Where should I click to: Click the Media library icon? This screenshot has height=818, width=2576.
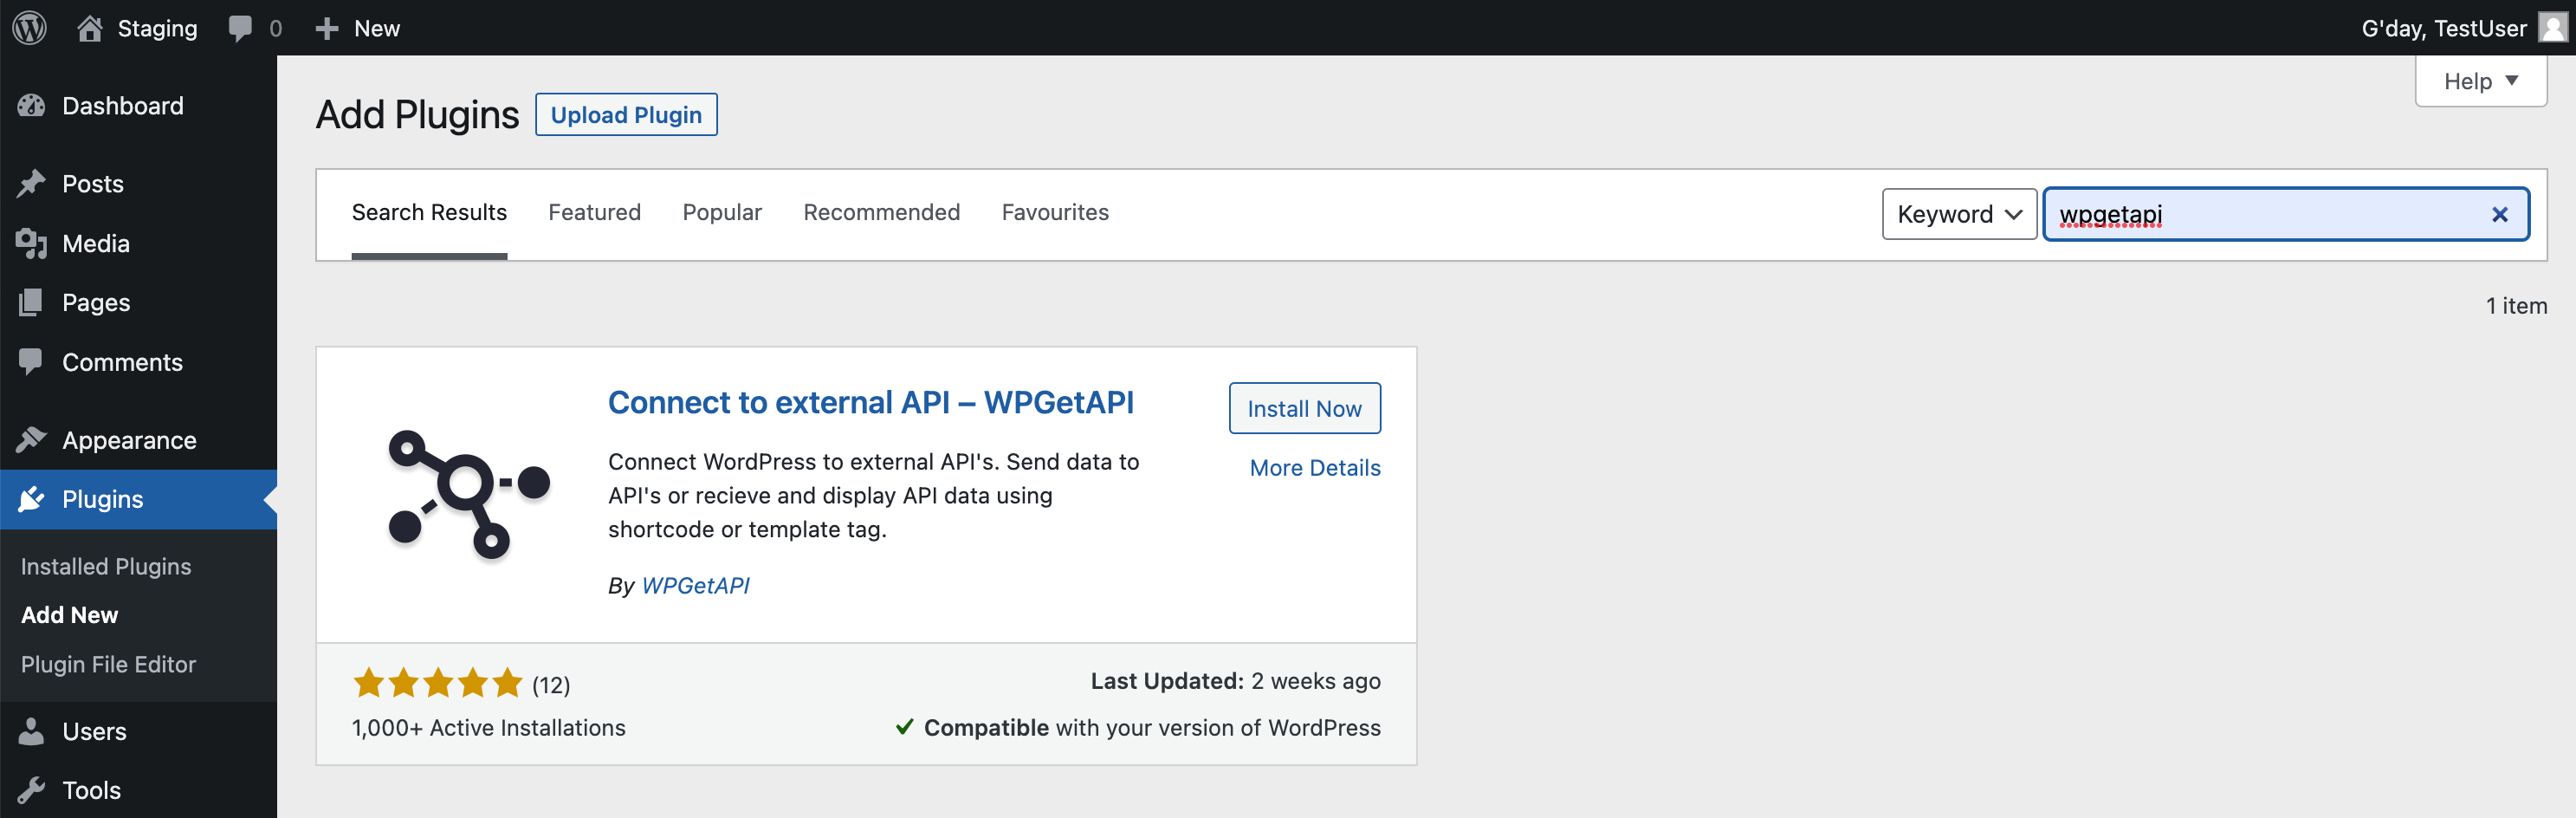[x=31, y=243]
